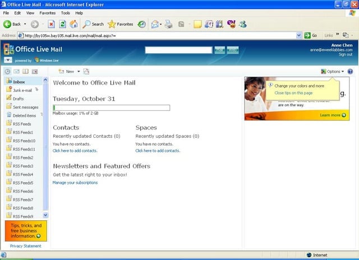
Task: Open the History toolbar icon
Action: tap(141, 24)
